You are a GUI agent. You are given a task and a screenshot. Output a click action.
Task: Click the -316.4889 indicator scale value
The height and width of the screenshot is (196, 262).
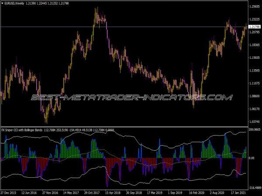254,187
